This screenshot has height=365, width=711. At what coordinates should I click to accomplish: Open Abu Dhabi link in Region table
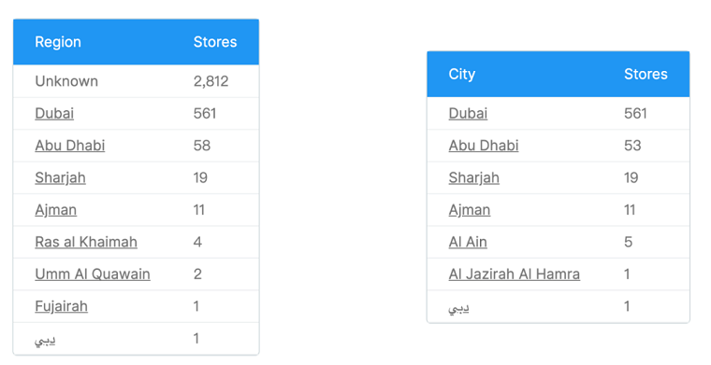pos(70,146)
